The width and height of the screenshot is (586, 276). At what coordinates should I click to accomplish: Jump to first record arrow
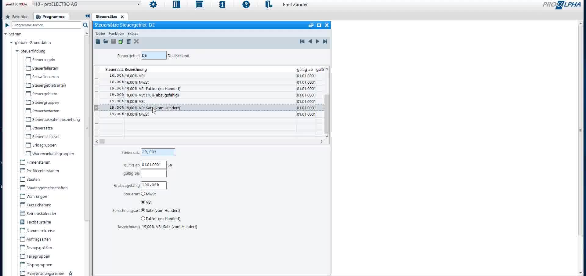(x=302, y=41)
